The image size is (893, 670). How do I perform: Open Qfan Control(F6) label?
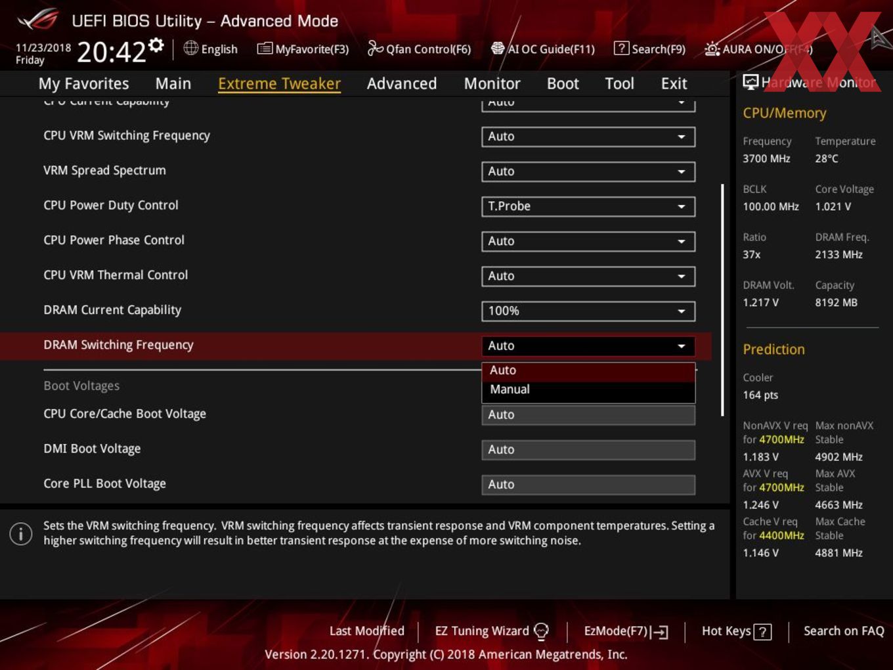click(428, 49)
